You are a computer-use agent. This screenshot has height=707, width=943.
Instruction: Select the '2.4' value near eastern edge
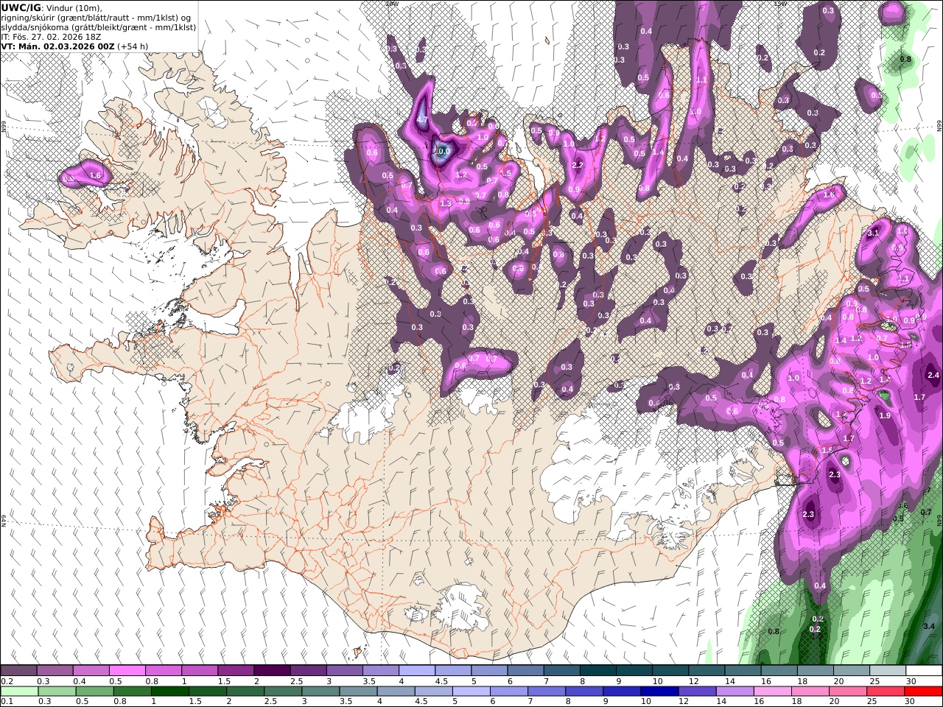(933, 376)
